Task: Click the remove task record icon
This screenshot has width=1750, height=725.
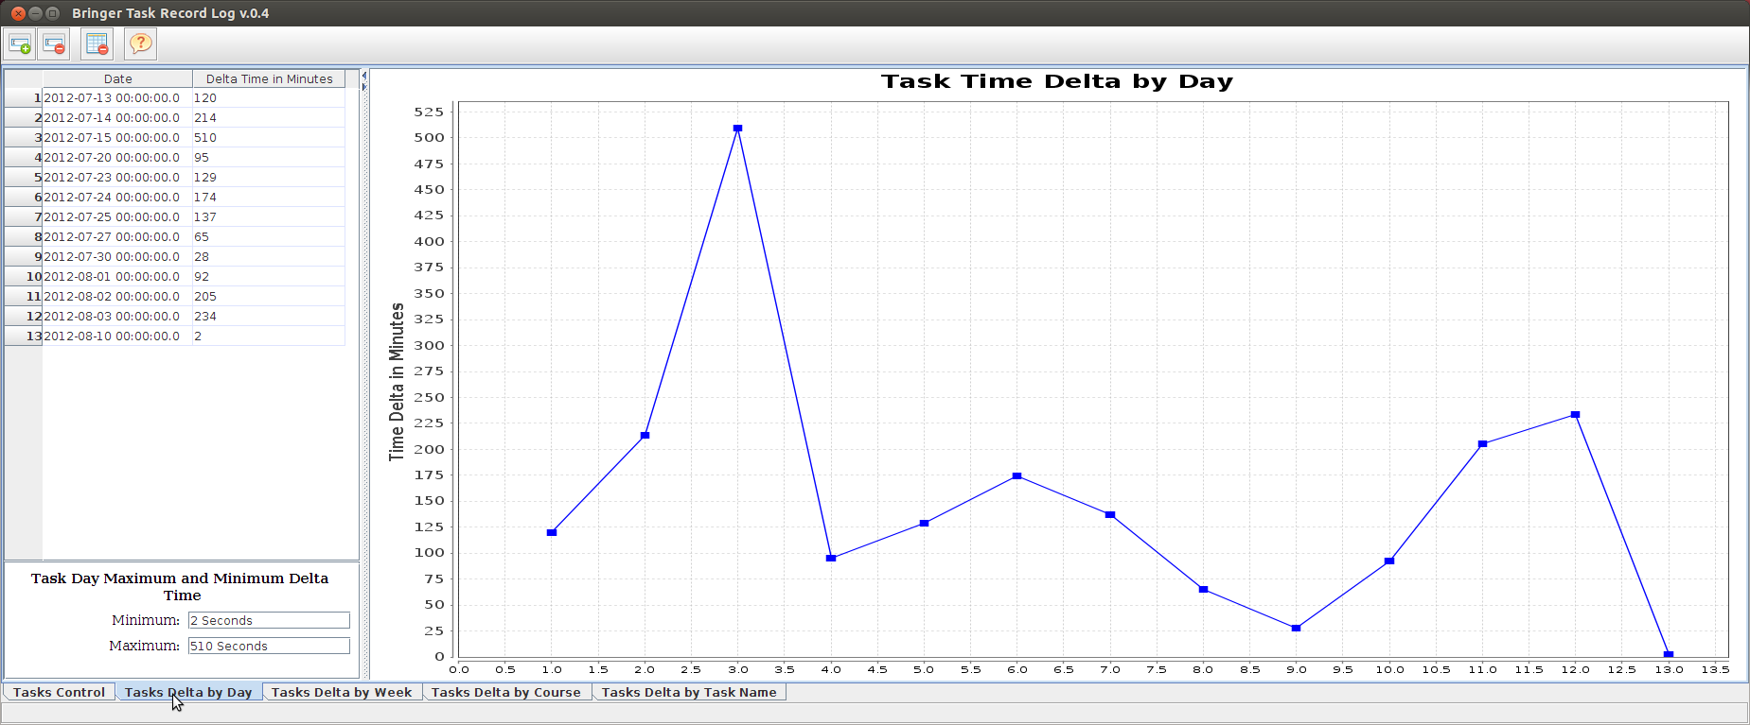Action: point(55,43)
